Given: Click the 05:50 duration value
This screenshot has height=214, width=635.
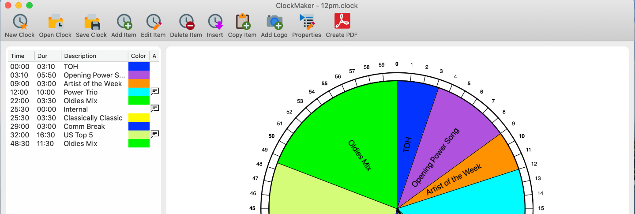Looking at the screenshot, I should click(46, 75).
